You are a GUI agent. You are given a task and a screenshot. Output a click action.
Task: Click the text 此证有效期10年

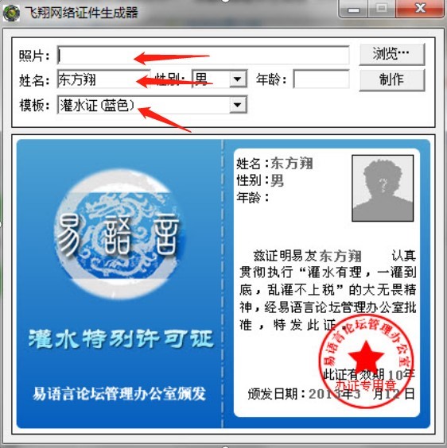click(x=369, y=374)
